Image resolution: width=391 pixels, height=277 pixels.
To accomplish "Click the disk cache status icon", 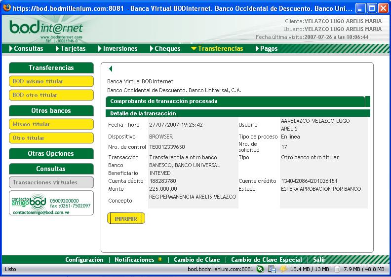I will pyautogui.click(x=337, y=269).
